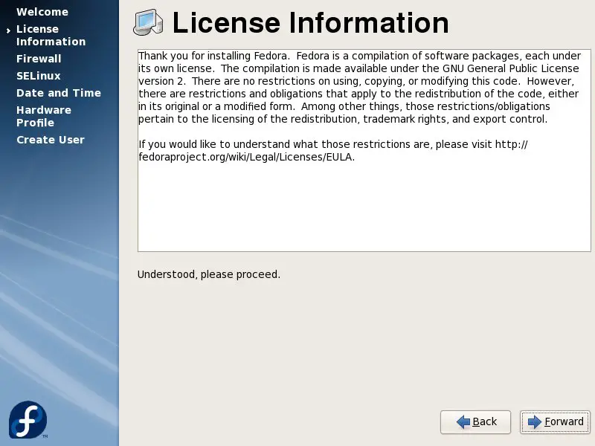Select Hardware Profile sidebar step
Screen dimensions: 595x446
[x=44, y=117]
